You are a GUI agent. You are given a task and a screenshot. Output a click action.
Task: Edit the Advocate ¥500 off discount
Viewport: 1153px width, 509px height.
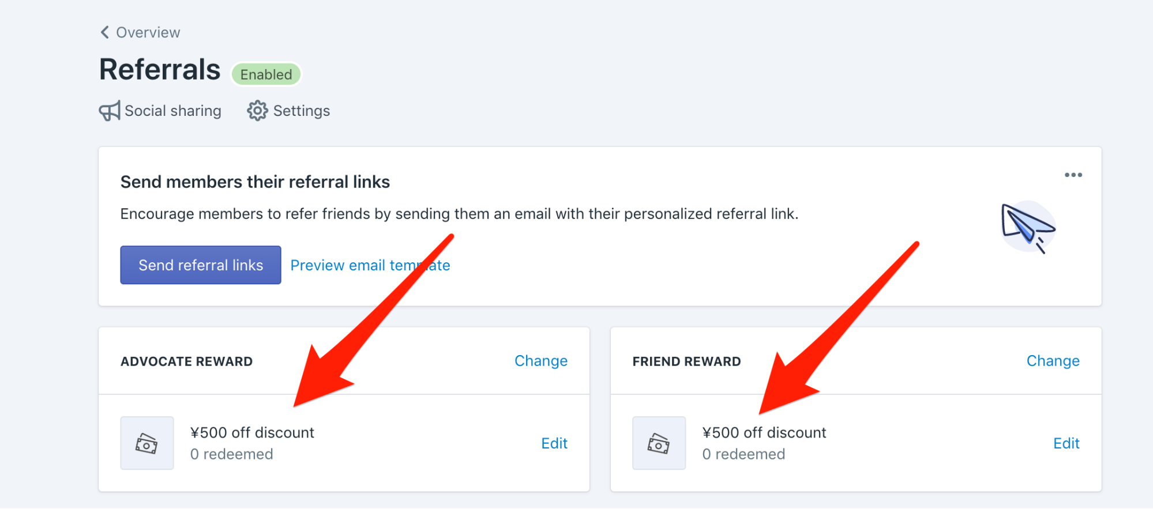(x=554, y=443)
